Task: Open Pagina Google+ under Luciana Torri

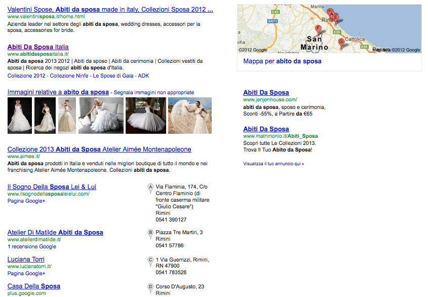Action: coord(26,273)
